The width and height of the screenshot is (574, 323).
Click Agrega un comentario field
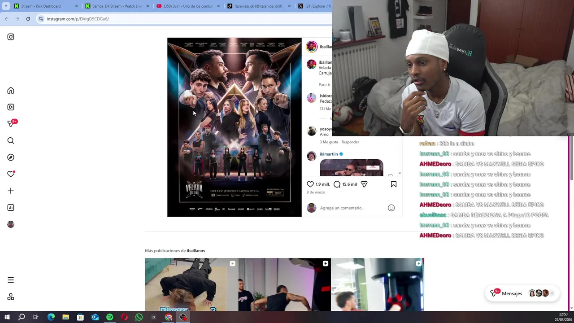pos(342,208)
